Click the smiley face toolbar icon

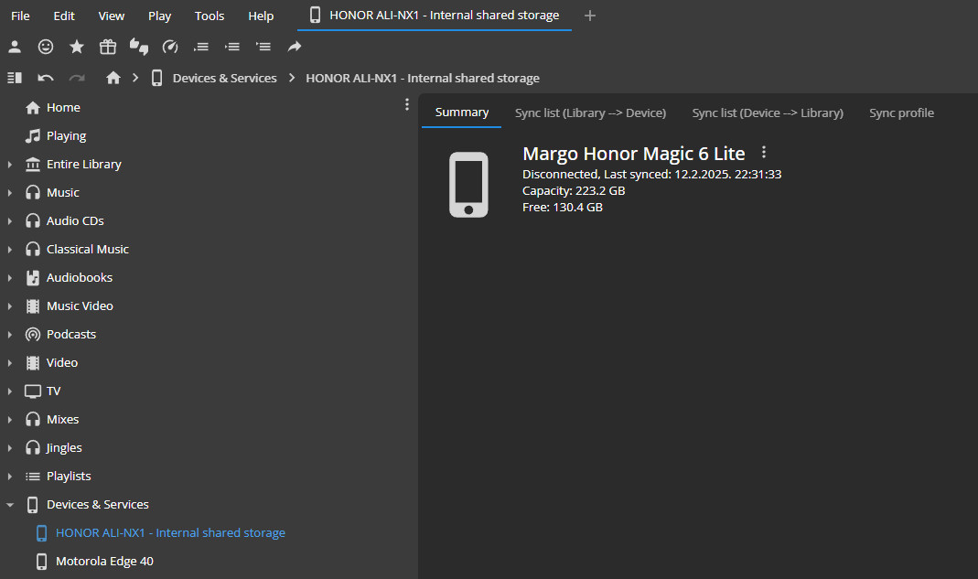point(45,47)
